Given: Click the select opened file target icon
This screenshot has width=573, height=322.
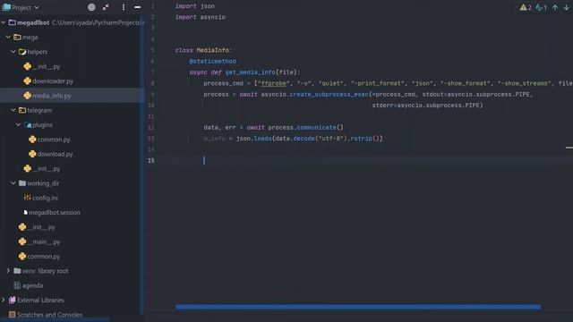Looking at the screenshot, I should pos(91,7).
